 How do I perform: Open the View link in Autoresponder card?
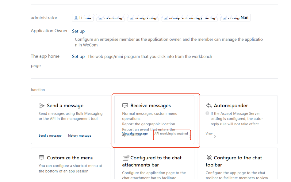209,134
